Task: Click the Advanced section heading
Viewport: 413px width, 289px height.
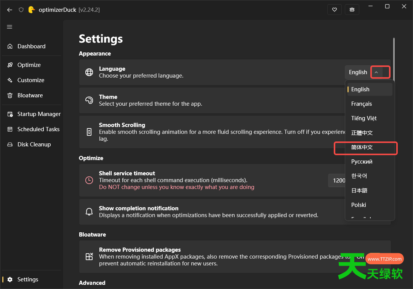Action: coord(92,283)
